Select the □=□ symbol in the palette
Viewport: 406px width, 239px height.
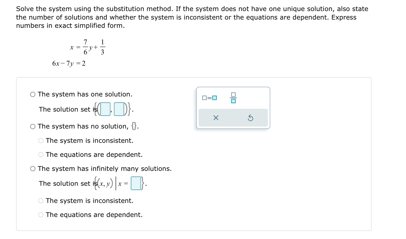[209, 98]
